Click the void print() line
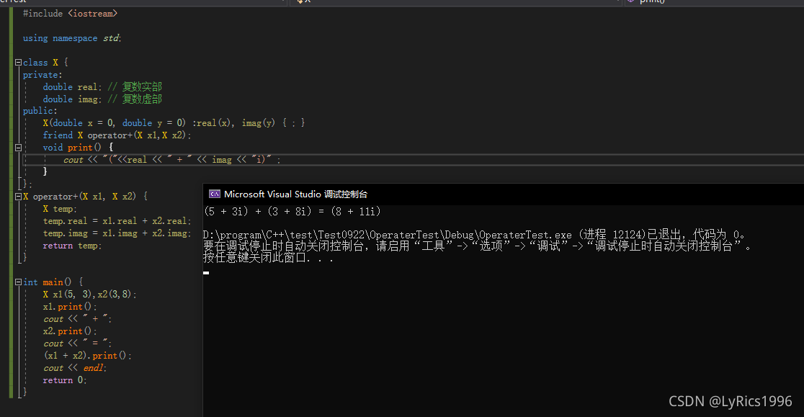Viewport: 804px width, 417px height. (78, 148)
